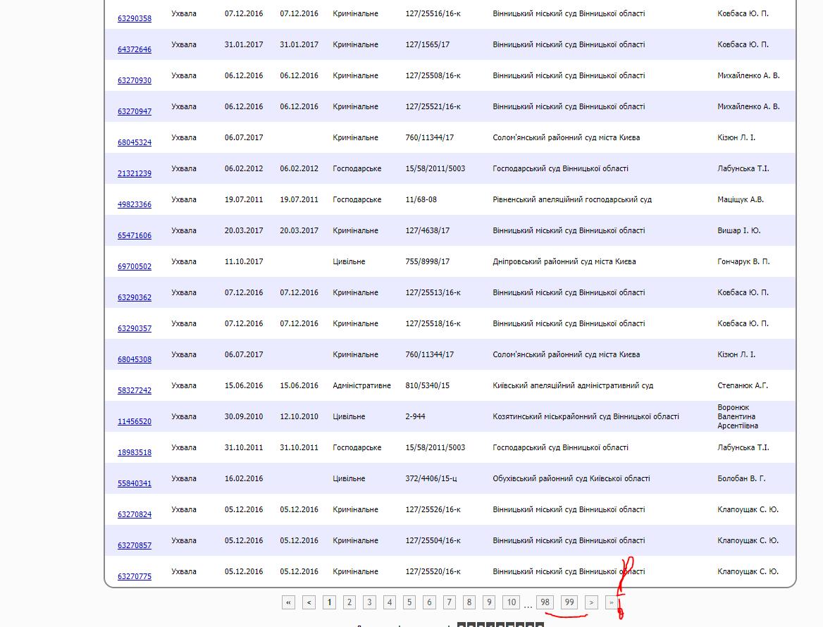
Task: Click the previous page < arrow
Action: click(309, 602)
